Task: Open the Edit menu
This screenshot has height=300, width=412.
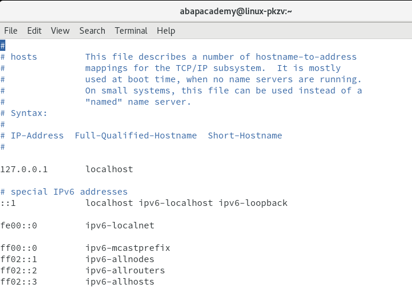Action: point(34,31)
